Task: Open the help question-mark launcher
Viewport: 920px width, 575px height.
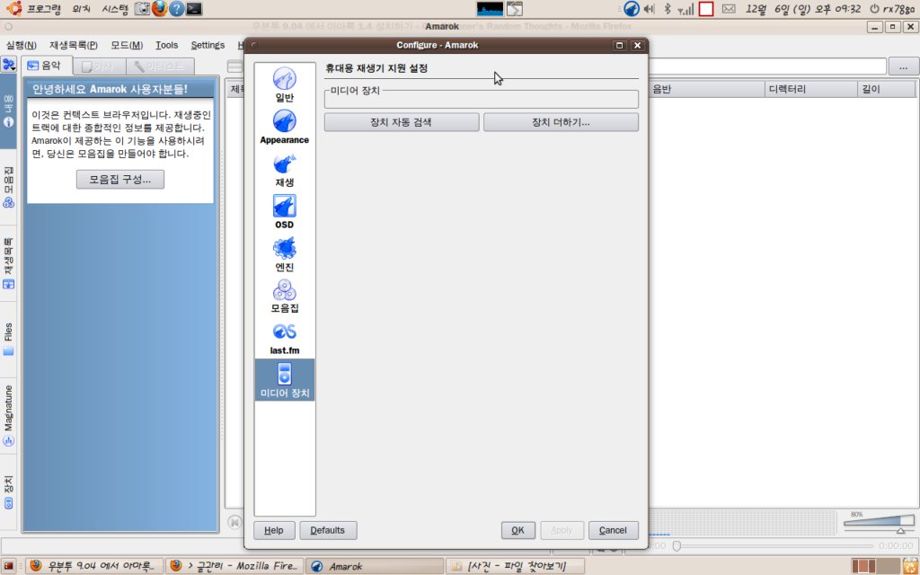Action: coord(177,8)
